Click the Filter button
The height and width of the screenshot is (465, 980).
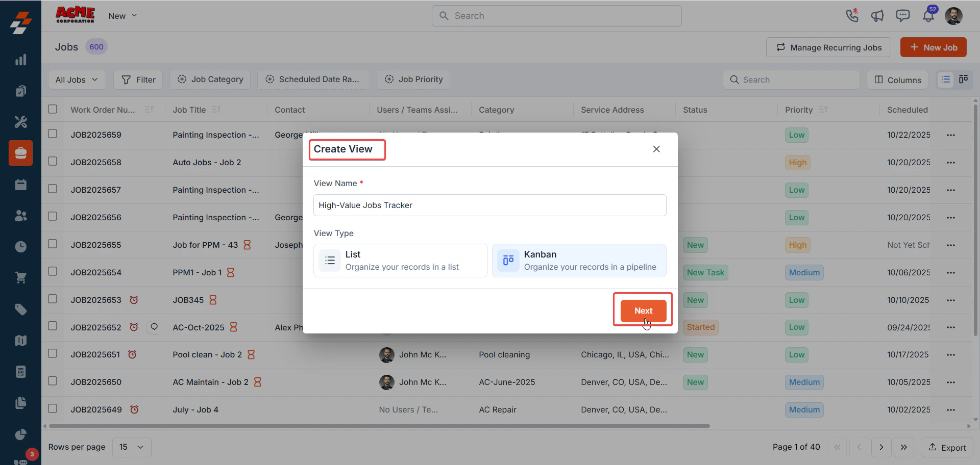coord(138,80)
